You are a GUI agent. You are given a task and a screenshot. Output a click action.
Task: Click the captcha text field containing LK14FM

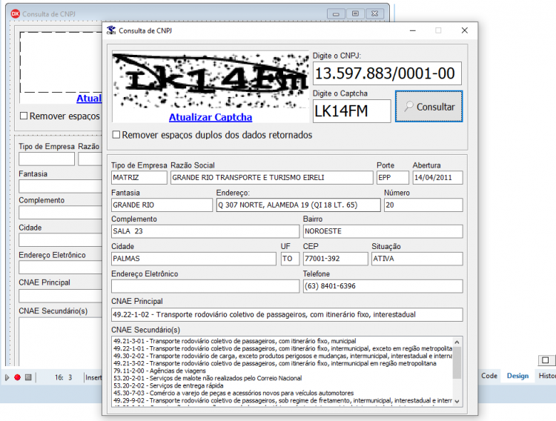351,111
